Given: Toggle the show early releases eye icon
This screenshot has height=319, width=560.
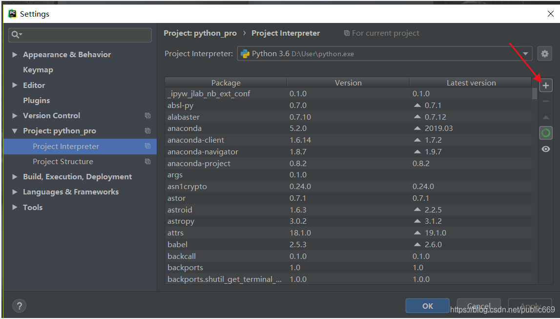Looking at the screenshot, I should [x=546, y=149].
